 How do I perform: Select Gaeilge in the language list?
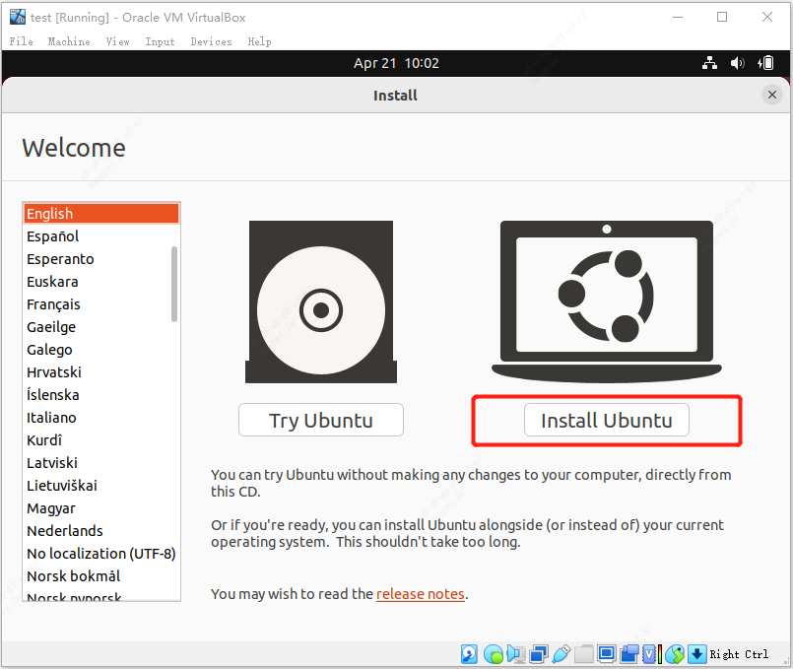click(101, 327)
